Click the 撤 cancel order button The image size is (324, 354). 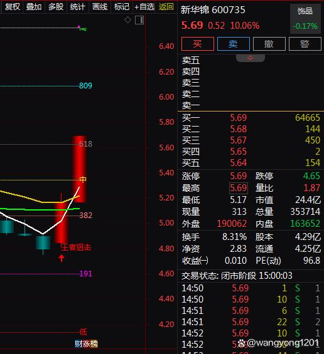coord(269,44)
